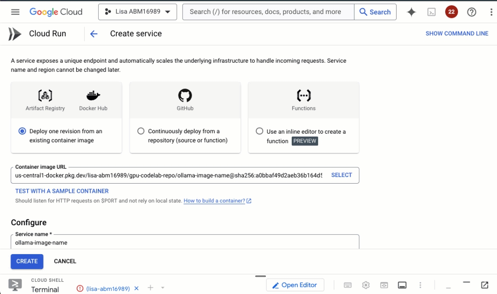Open Cloud Shell settings gear icon
Image resolution: width=497 pixels, height=294 pixels.
366,285
